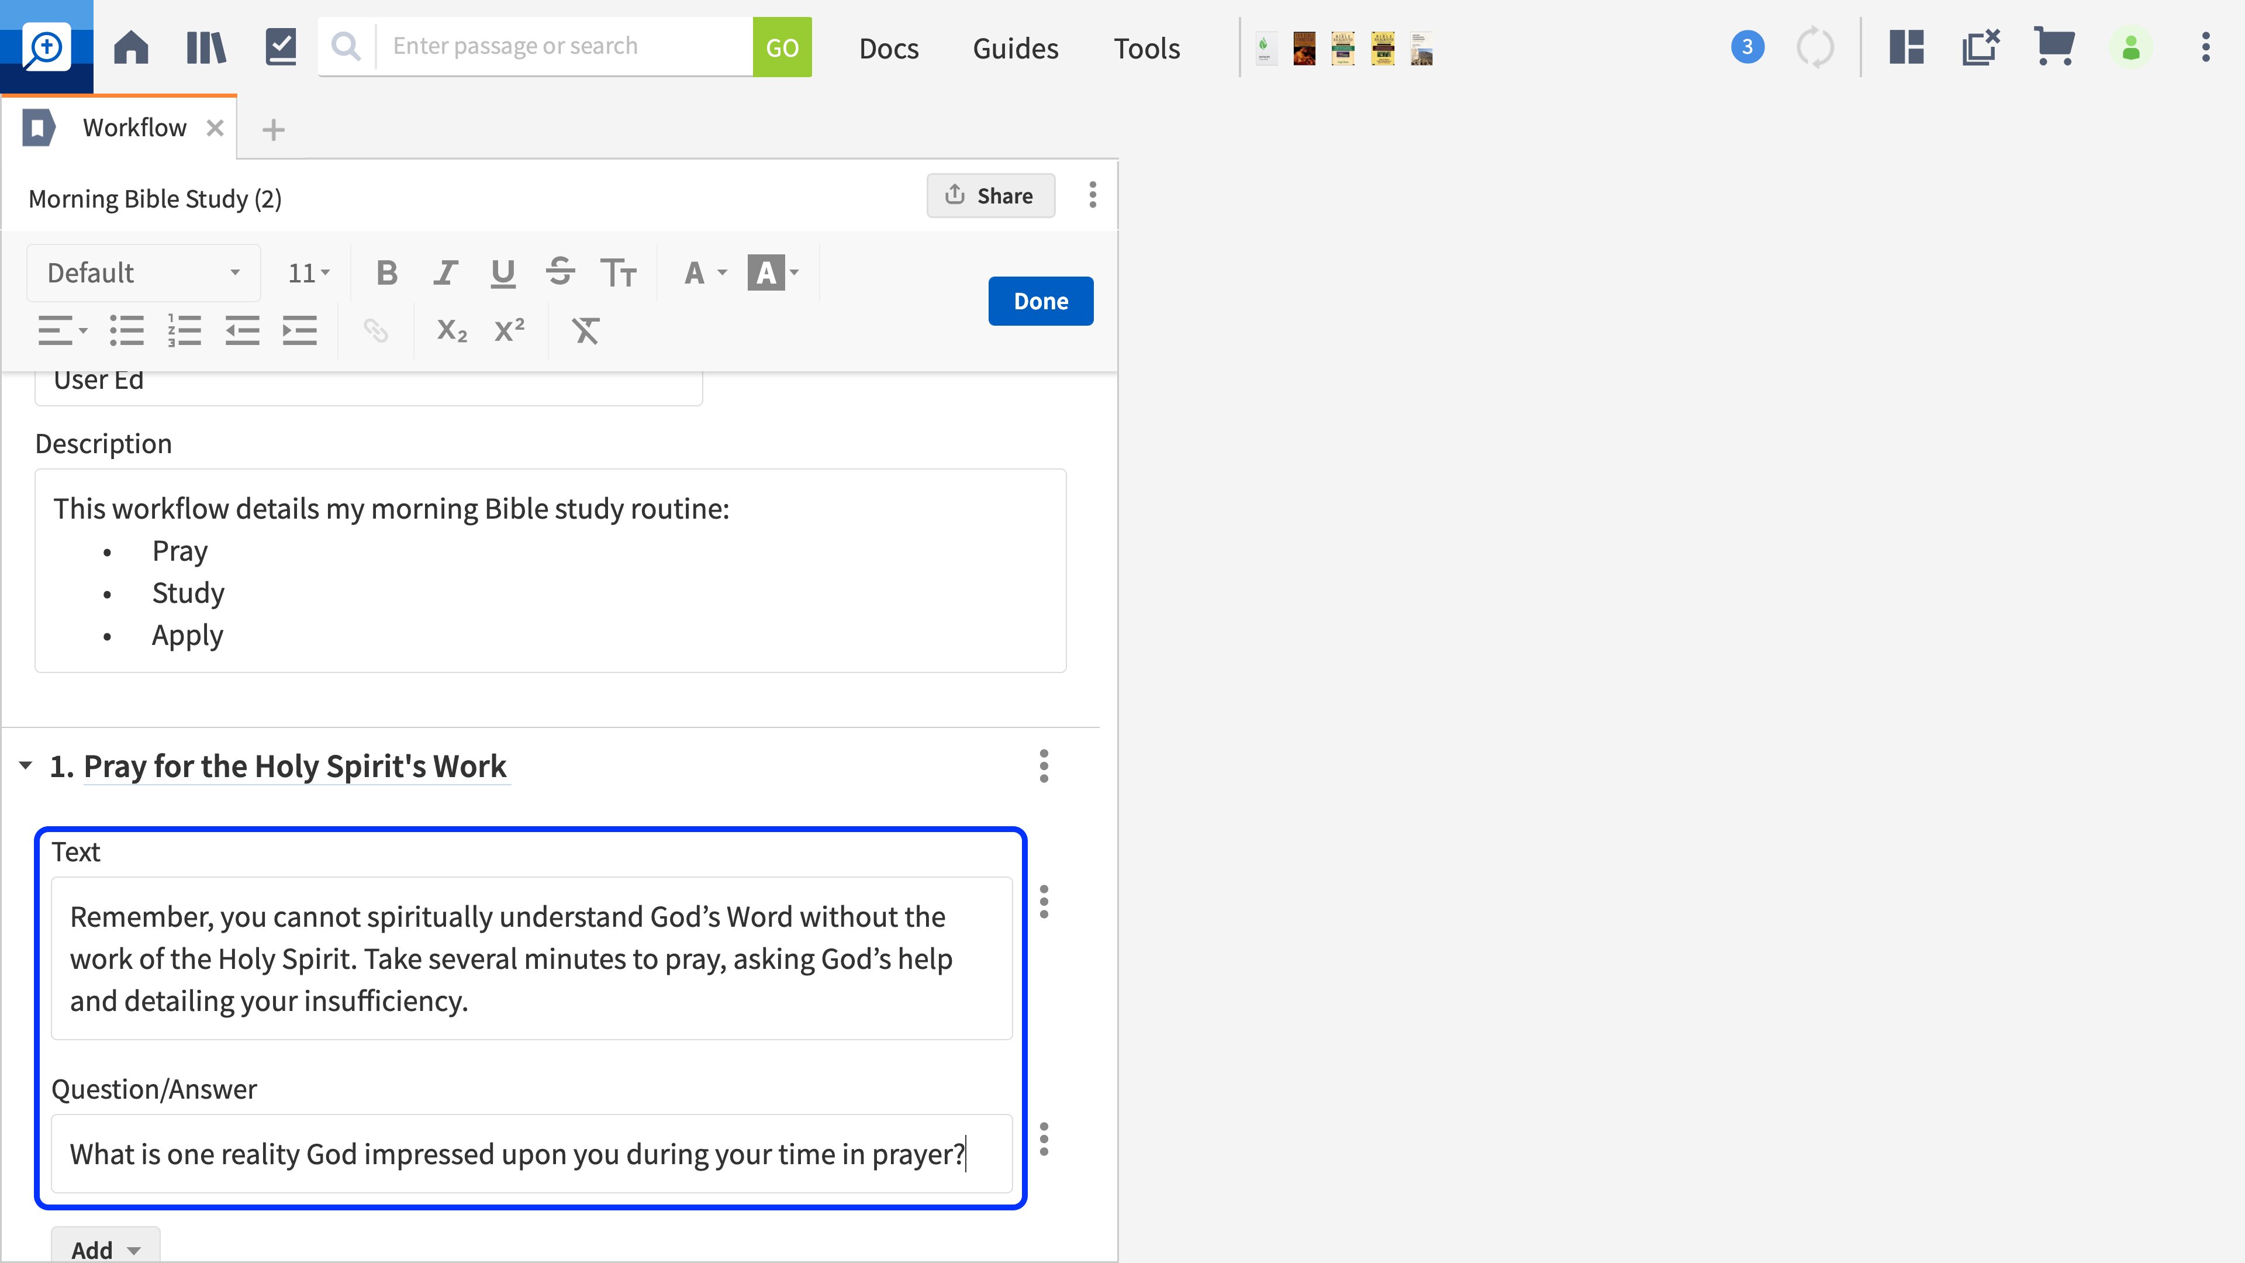Click the shopping cart icon

2053,47
